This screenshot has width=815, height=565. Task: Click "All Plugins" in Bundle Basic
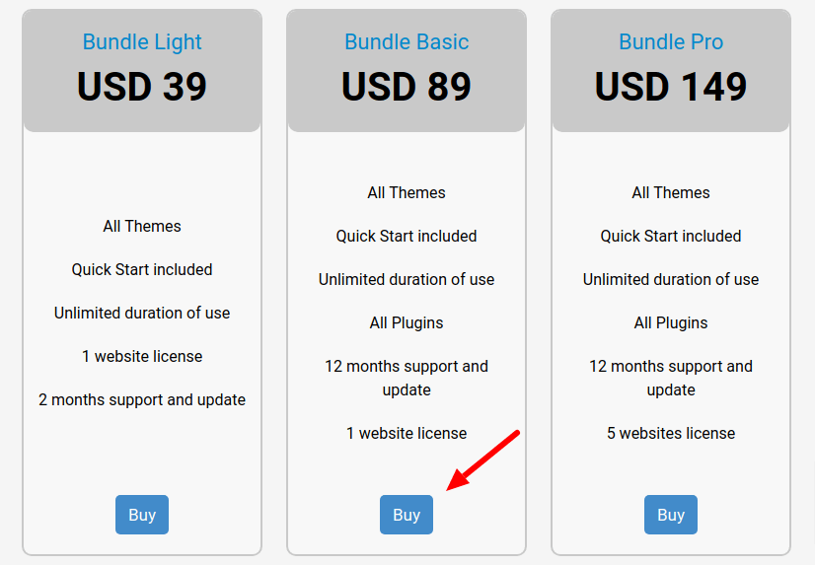coord(407,322)
